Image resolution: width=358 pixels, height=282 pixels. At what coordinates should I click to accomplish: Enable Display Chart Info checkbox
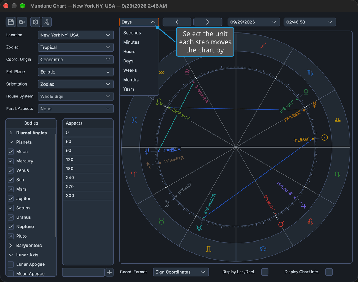coord(329,272)
